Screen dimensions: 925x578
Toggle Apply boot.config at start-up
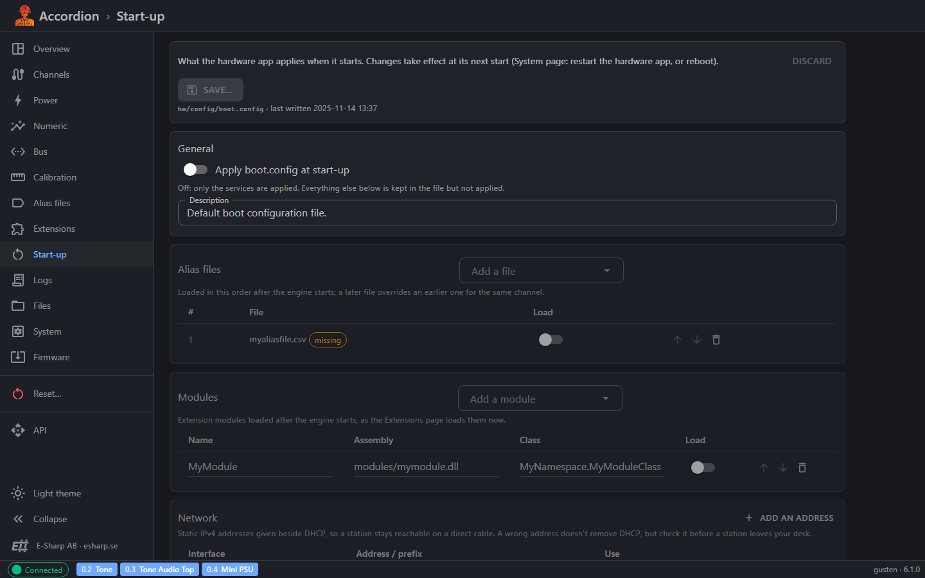pos(195,170)
